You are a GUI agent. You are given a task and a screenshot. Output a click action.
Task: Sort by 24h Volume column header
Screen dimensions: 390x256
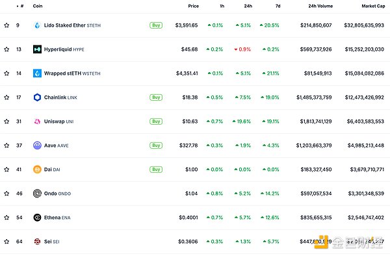pyautogui.click(x=320, y=6)
